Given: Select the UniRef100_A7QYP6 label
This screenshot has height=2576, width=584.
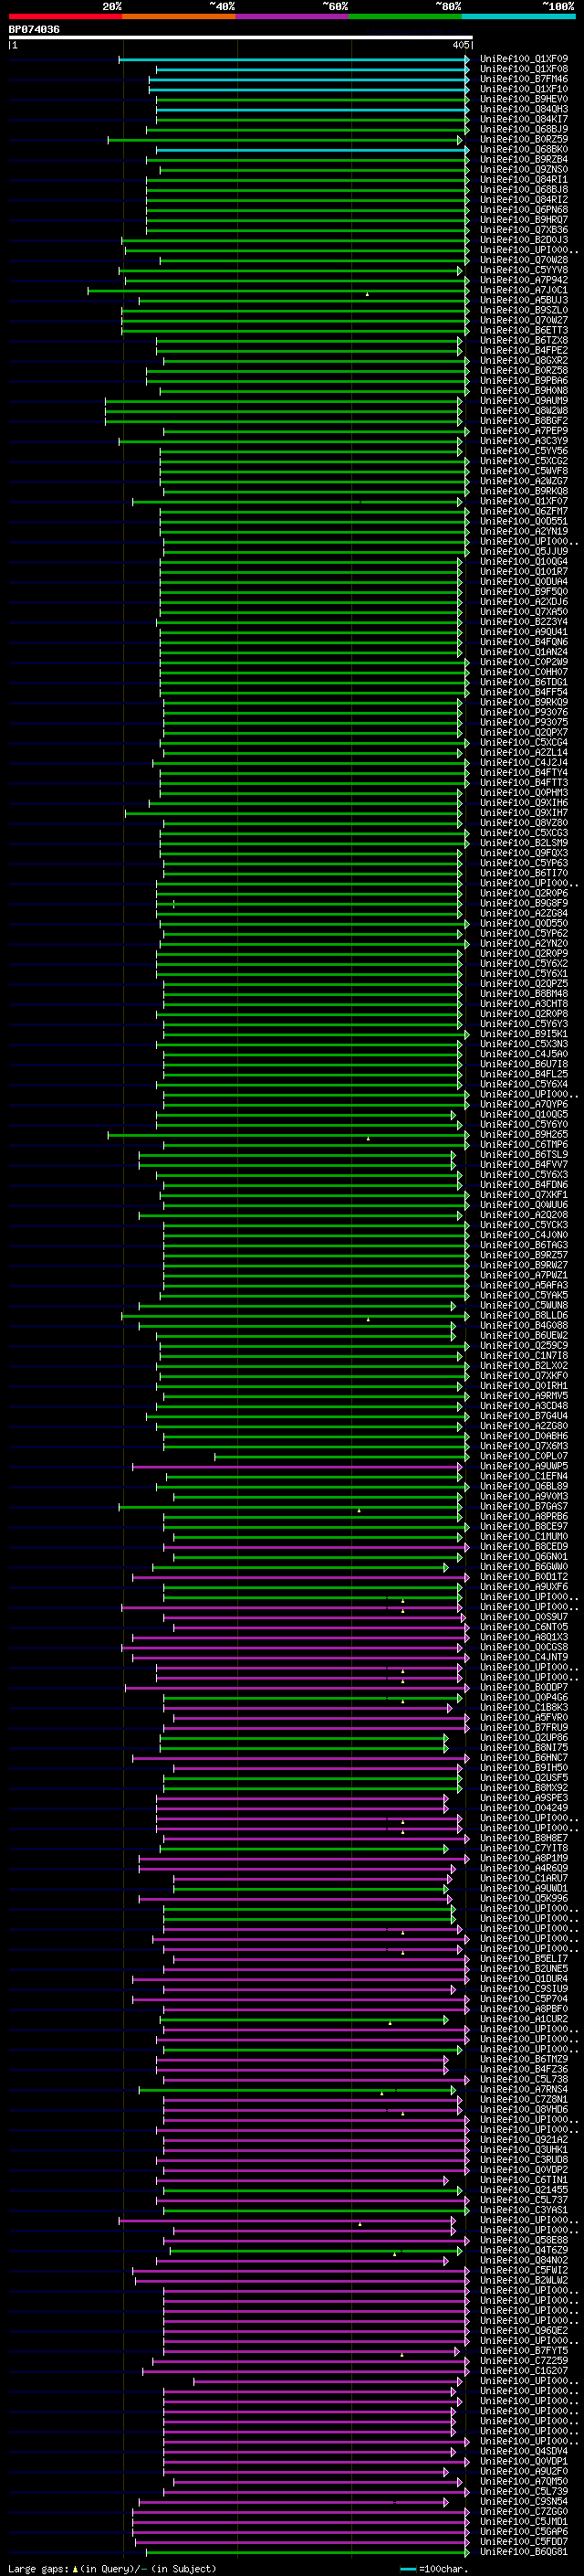Looking at the screenshot, I should tap(524, 1105).
